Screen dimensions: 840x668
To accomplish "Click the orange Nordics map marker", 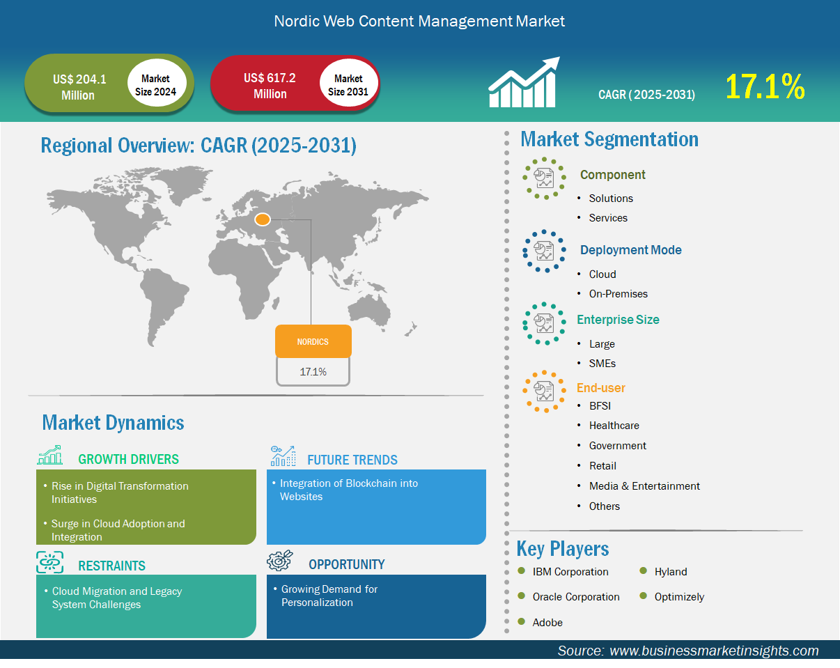I will (263, 220).
